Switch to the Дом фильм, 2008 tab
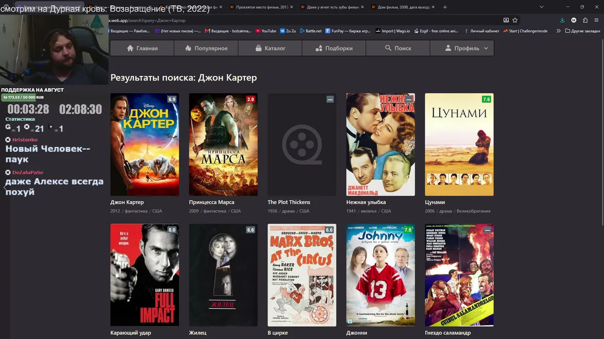 tap(403, 7)
